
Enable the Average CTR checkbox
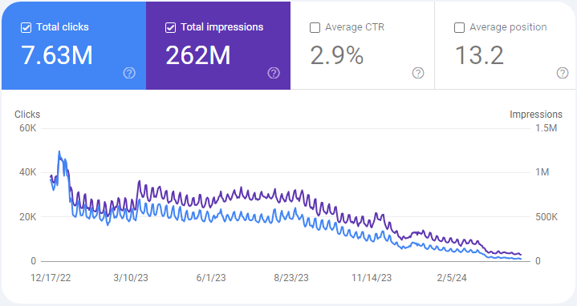click(x=315, y=27)
